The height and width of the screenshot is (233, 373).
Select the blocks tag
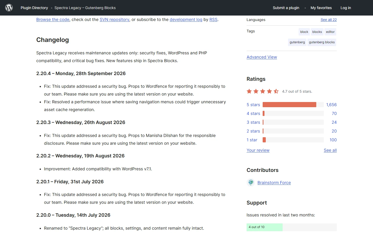pos(317,32)
